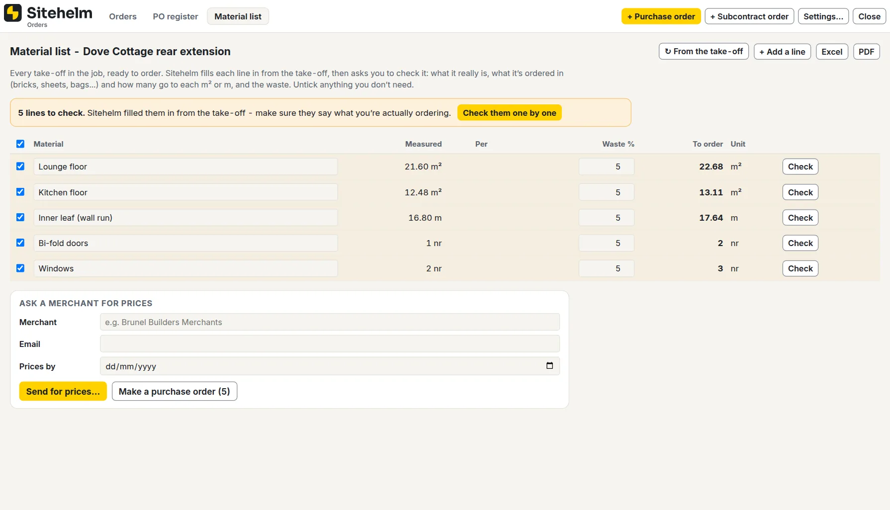Switch to the PO register tab
Viewport: 890px width, 510px height.
point(176,16)
